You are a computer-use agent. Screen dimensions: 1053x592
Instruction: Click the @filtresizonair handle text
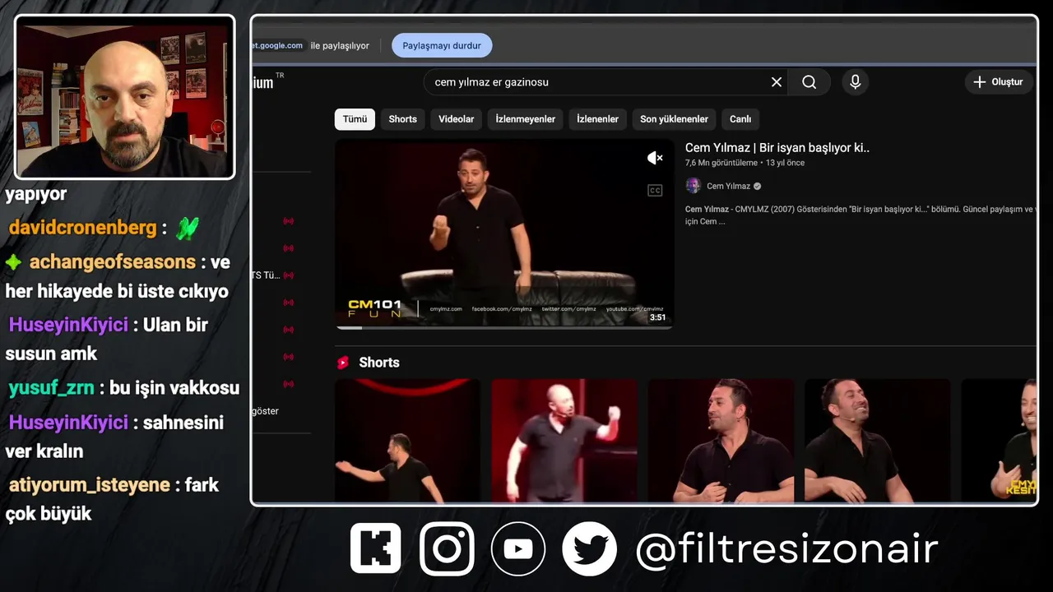[x=786, y=549]
